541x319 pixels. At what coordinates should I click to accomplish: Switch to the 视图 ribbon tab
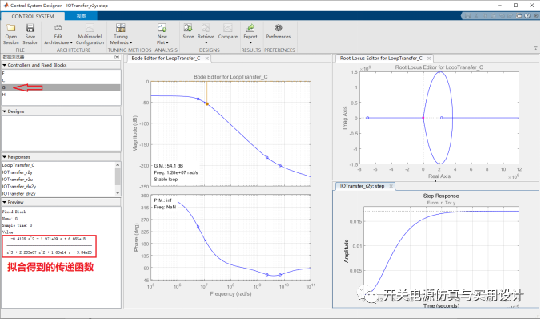tap(81, 16)
